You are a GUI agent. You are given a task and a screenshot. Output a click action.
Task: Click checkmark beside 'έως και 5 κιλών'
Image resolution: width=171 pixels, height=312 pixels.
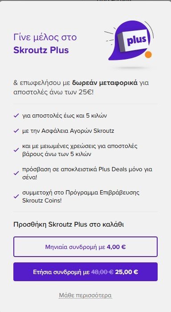16,116
